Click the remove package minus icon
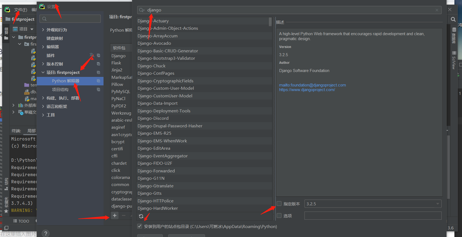 124,215
